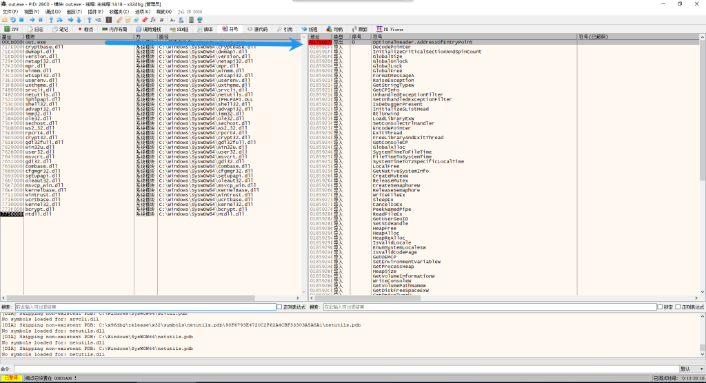706x383 pixels.
Task: Click the Execute till return icon
Action: pyautogui.click(x=90, y=20)
